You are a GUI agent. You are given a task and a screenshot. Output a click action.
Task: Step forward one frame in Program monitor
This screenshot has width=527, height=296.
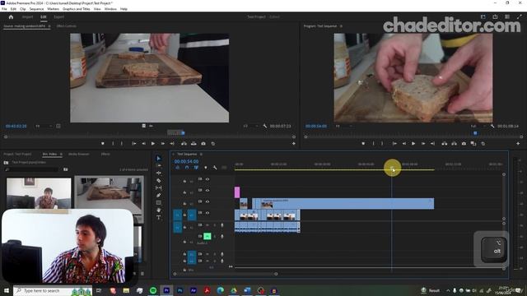tap(423, 144)
